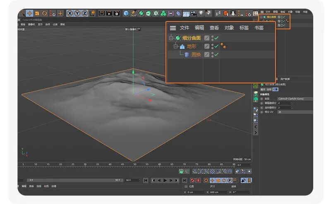Image resolution: width=331 pixels, height=204 pixels.
Task: Click frame 50 on timeline ruler
Action: (135, 164)
